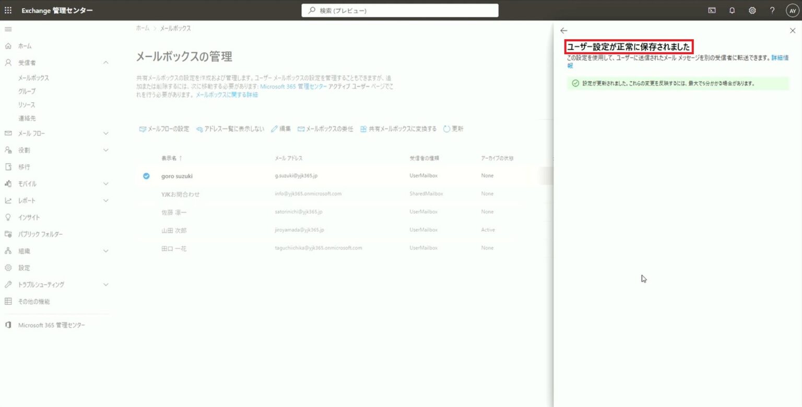This screenshot has width=802, height=407.
Task: Click 共有メールボックスに変換する icon
Action: point(397,128)
